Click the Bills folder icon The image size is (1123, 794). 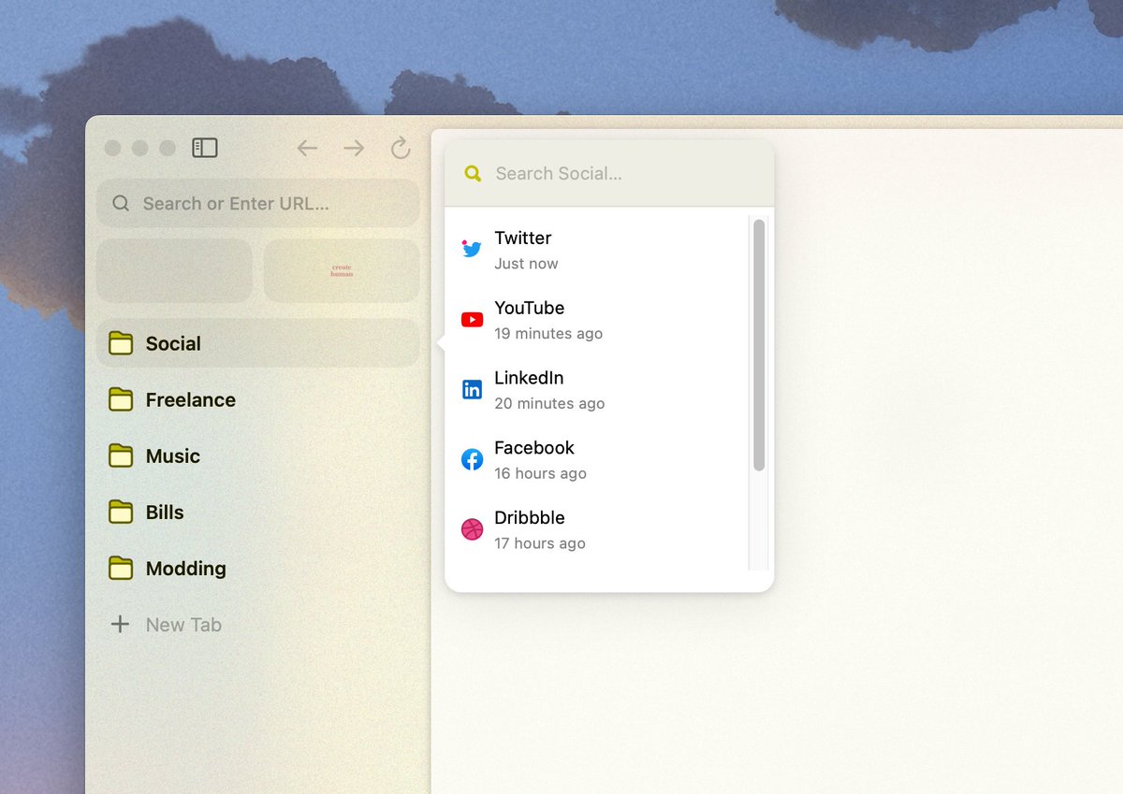tap(121, 512)
